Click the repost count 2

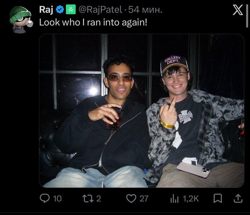pyautogui.click(x=99, y=199)
